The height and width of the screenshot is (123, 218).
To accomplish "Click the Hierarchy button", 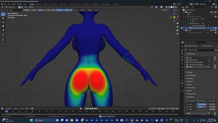I will point(202,101).
